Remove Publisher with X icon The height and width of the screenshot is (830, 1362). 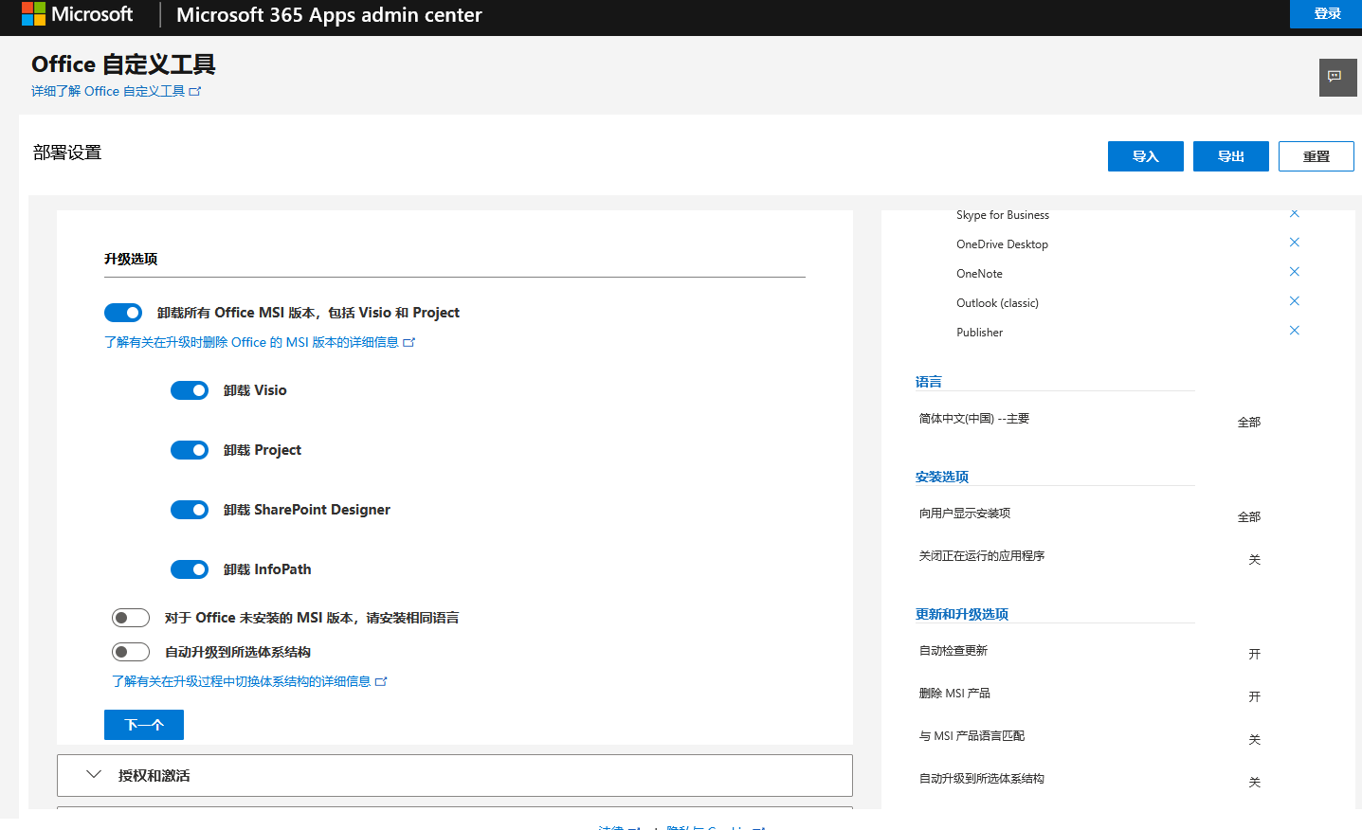(x=1295, y=331)
